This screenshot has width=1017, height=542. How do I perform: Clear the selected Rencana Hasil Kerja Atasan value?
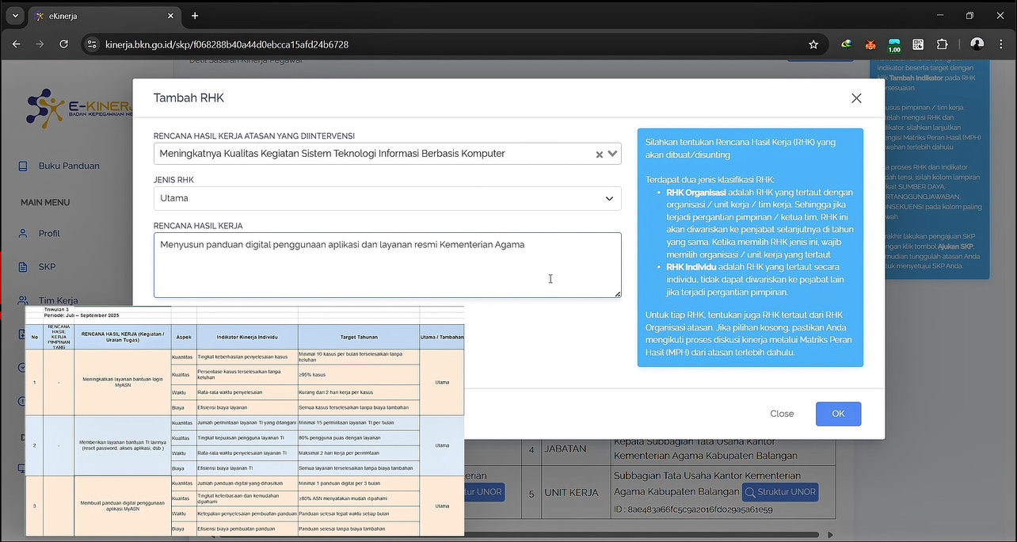tap(600, 155)
